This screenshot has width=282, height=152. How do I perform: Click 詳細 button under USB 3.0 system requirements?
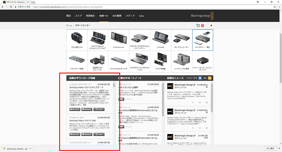(x=121, y=99)
